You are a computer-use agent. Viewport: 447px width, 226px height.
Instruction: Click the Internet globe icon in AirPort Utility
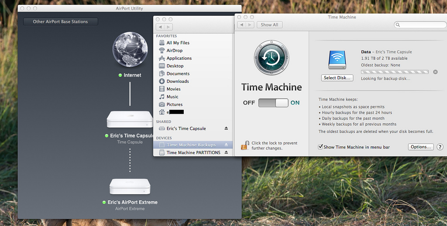(130, 50)
